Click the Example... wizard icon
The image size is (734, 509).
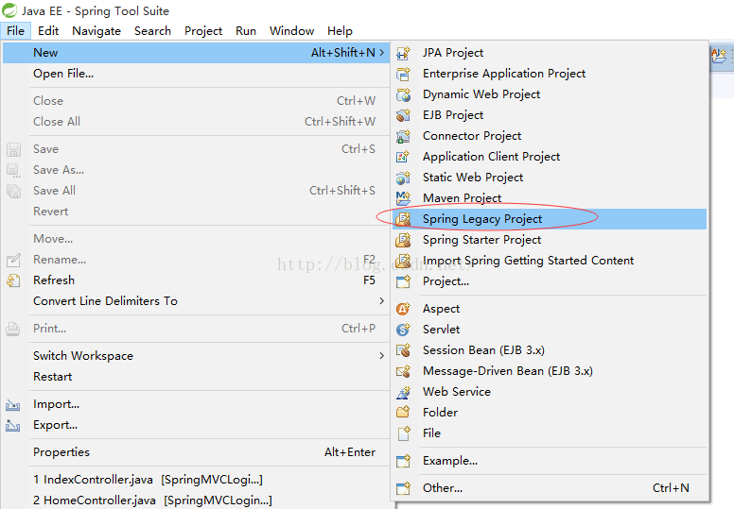click(403, 461)
